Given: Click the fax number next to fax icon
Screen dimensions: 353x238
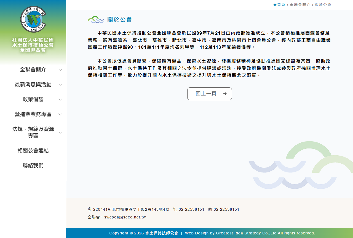Looking at the screenshot, I should coord(226,209).
